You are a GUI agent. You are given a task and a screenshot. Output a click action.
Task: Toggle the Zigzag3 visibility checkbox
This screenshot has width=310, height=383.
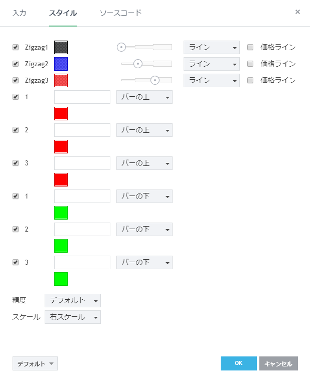(16, 81)
